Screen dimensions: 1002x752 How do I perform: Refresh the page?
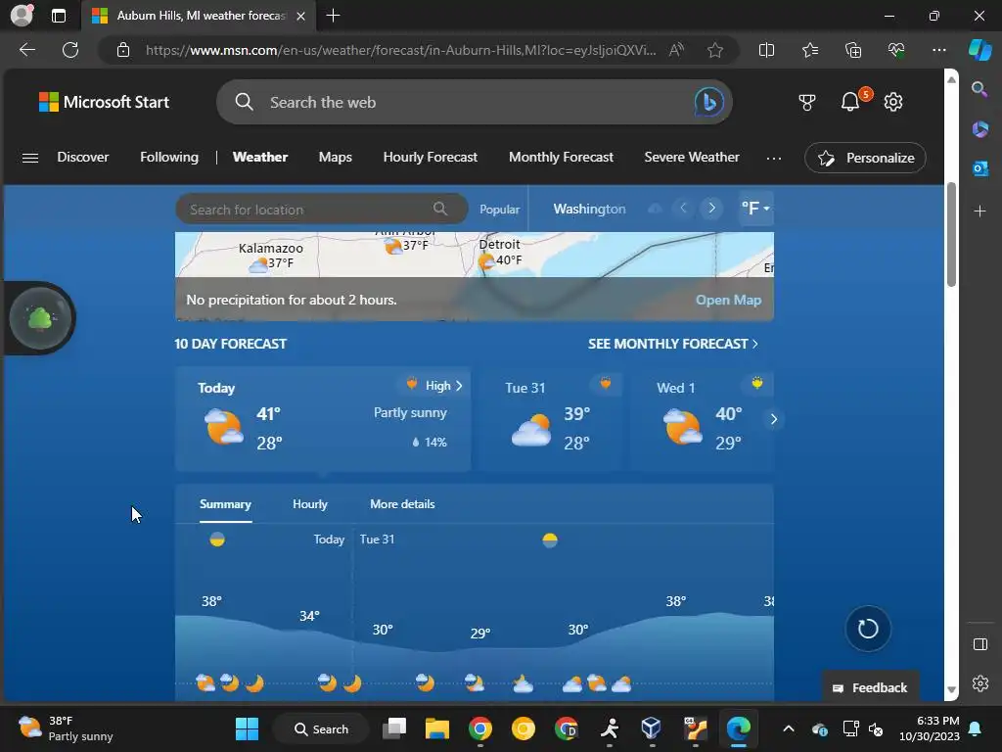[70, 50]
